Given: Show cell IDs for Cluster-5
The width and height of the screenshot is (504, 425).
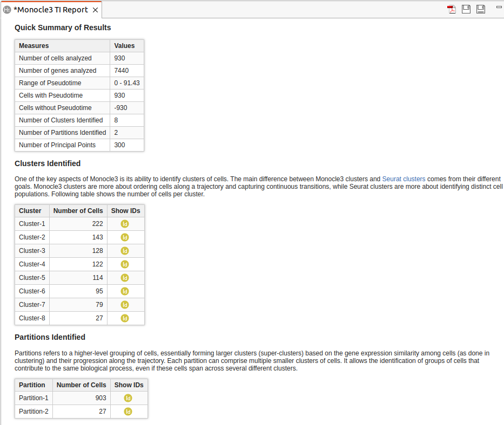Looking at the screenshot, I should pyautogui.click(x=125, y=278).
